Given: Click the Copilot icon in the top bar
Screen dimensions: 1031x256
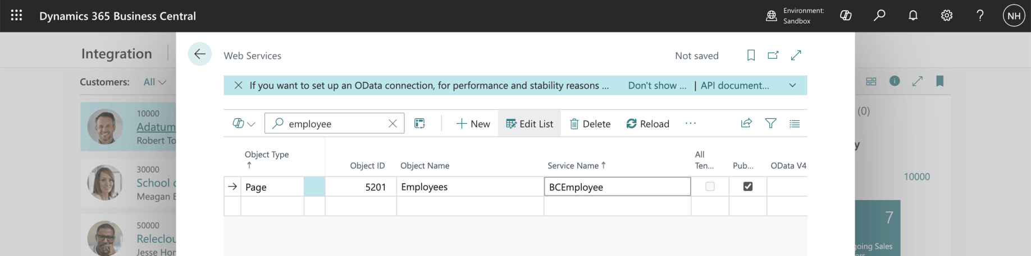Looking at the screenshot, I should point(846,16).
